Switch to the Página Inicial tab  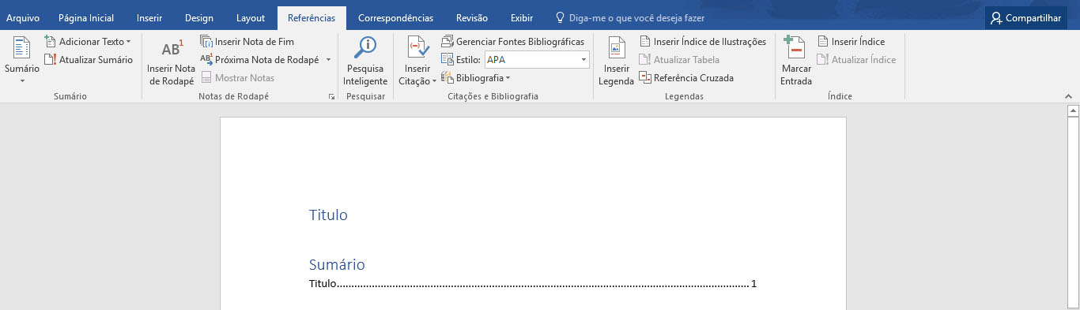(x=86, y=17)
